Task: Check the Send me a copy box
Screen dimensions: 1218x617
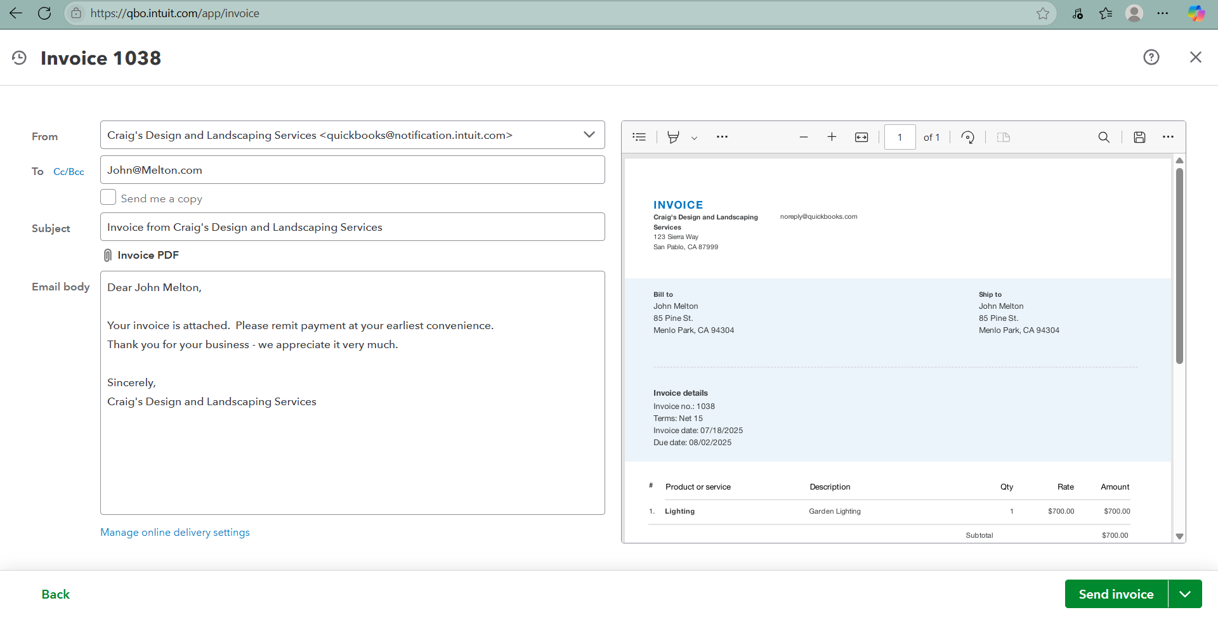Action: (x=108, y=197)
